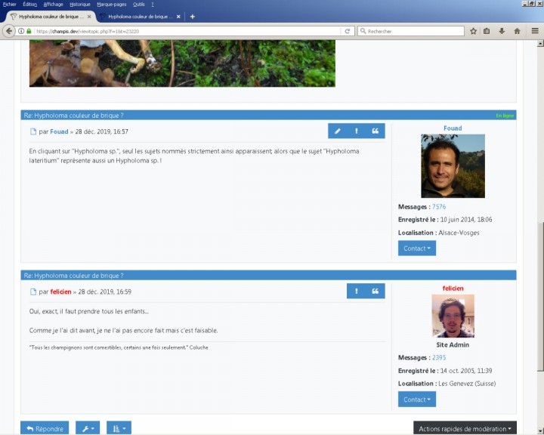
Task: Close the second Hypholoma tab
Action: [178, 17]
